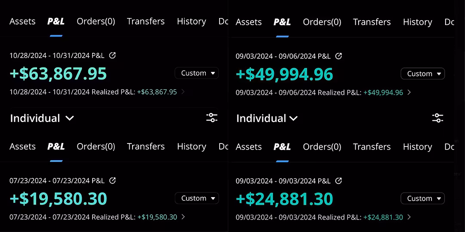This screenshot has height=232, width=465.
Task: Open filter sliders icon beside left Individual
Action: point(212,118)
